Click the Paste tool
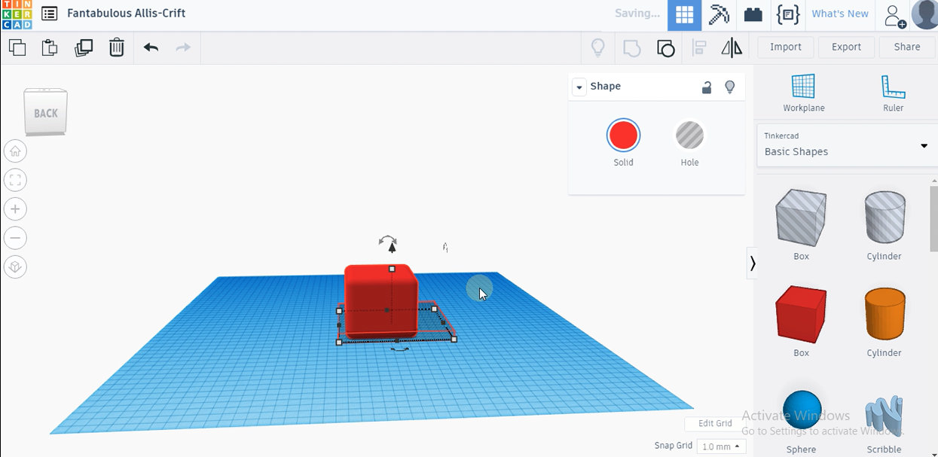 point(50,47)
